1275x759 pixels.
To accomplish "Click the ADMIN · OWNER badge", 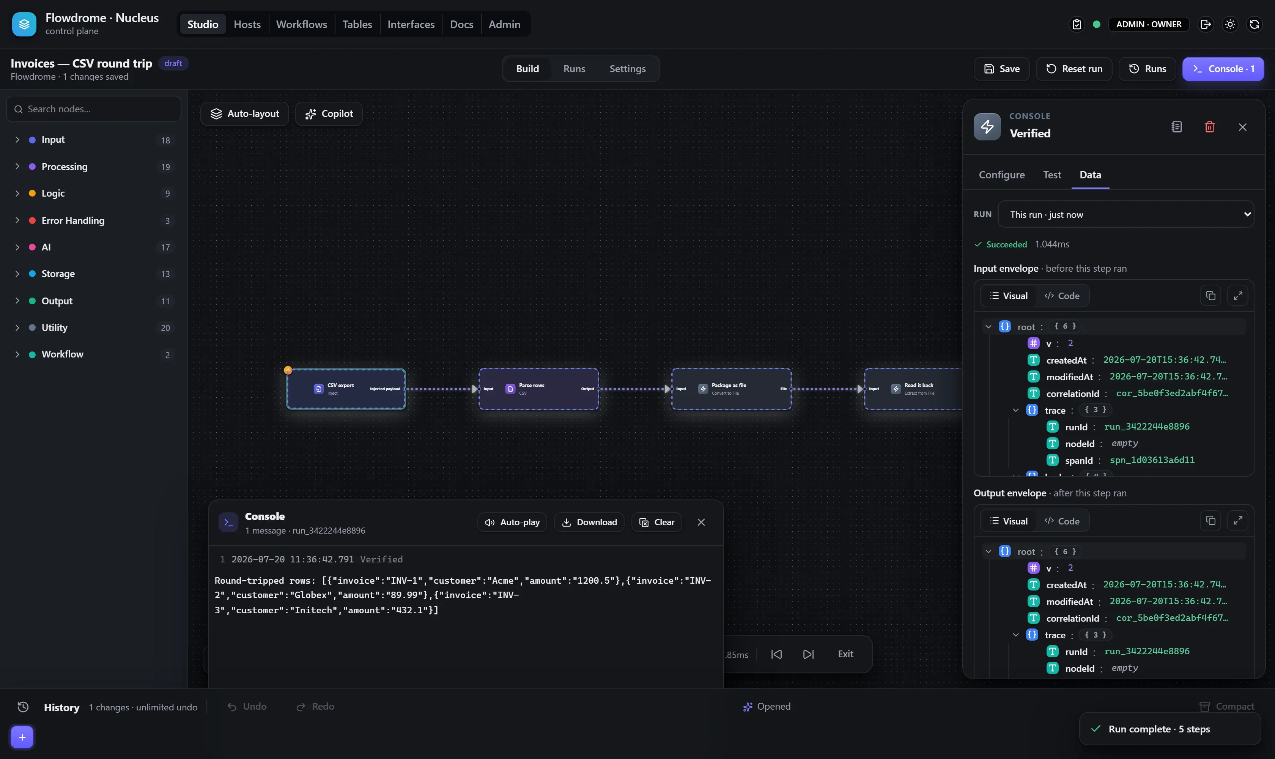I will click(1149, 24).
